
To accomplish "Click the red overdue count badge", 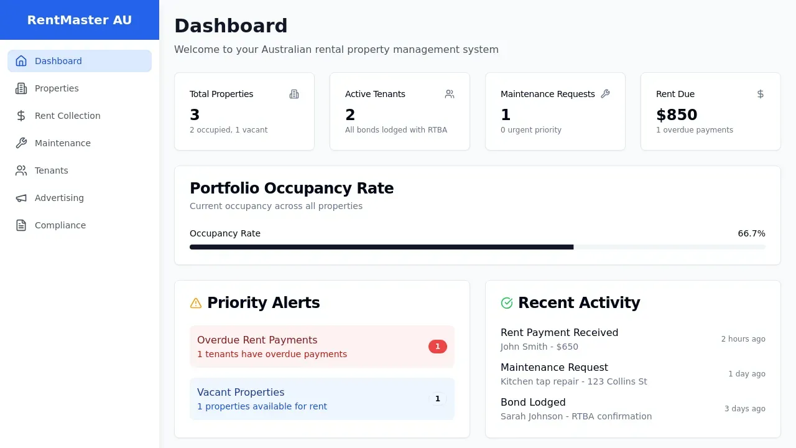I will point(437,347).
